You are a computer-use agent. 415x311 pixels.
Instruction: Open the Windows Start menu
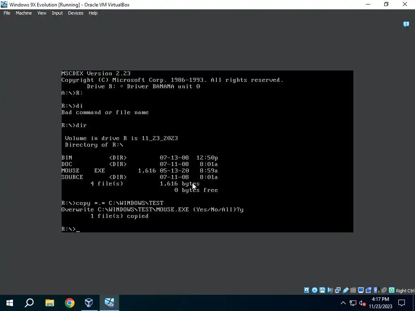tap(10, 303)
